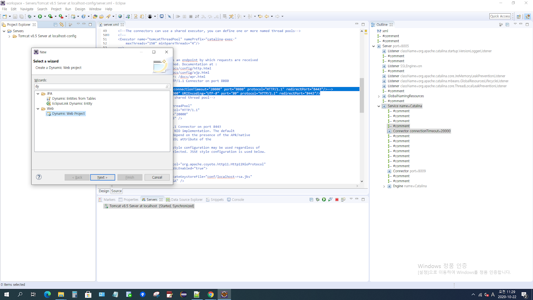Image resolution: width=533 pixels, height=300 pixels.
Task: Click the Forward navigation arrow in toolbar
Action: 277,16
